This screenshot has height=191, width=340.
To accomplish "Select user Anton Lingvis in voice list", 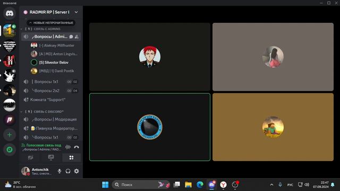I will point(54,54).
